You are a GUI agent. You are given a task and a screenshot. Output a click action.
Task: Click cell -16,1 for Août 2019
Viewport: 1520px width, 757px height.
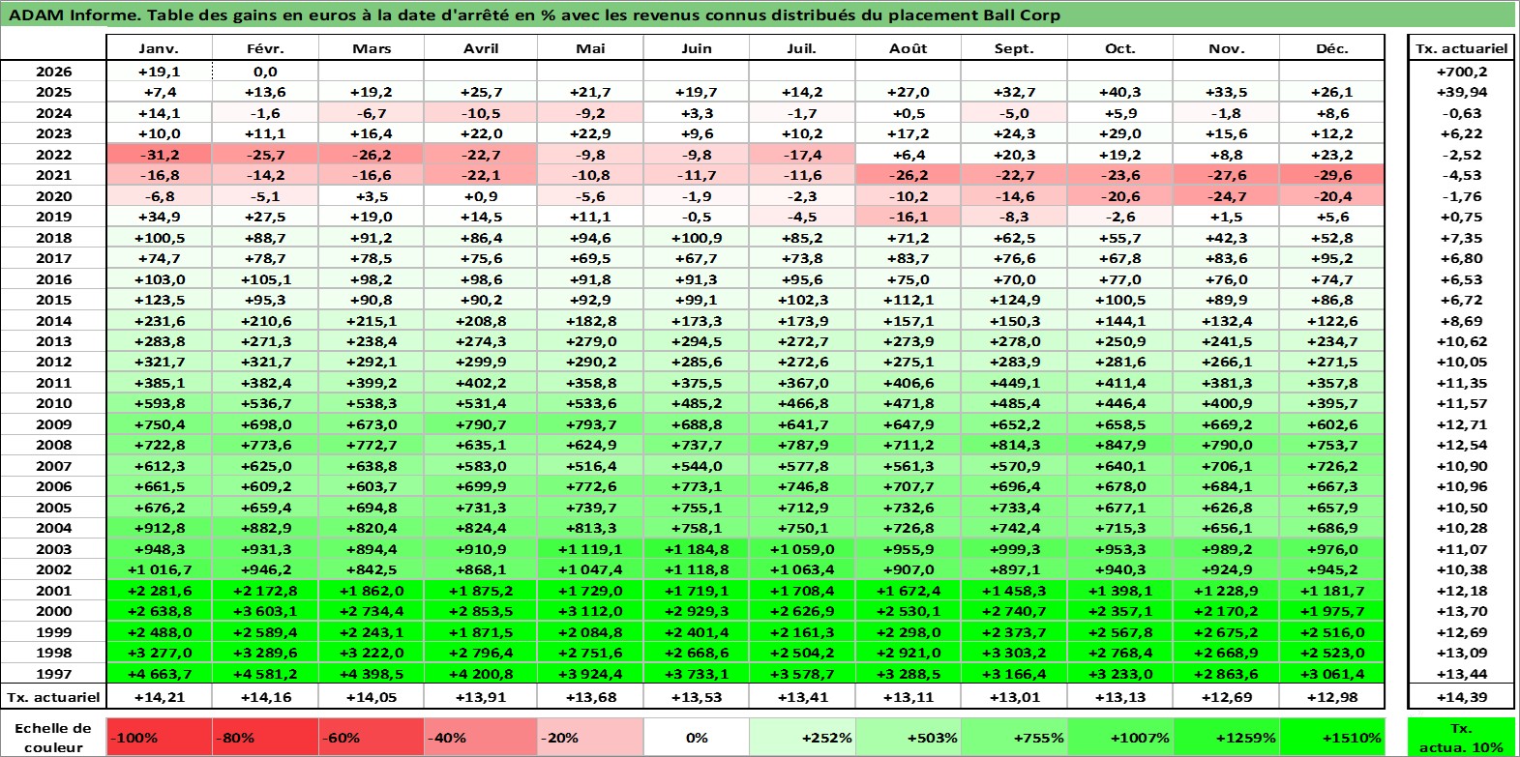908,217
